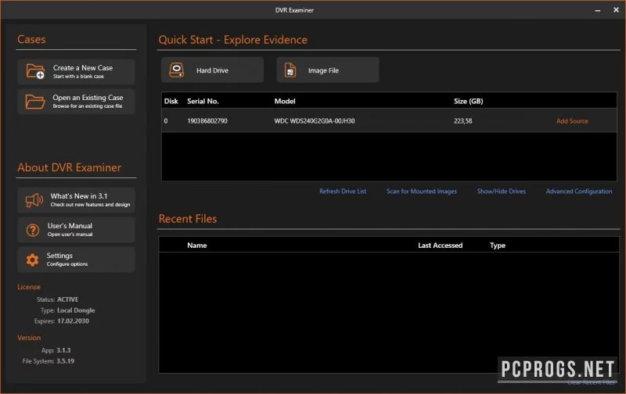Image resolution: width=626 pixels, height=394 pixels.
Task: Click the Settings gear icon
Action: pyautogui.click(x=32, y=260)
